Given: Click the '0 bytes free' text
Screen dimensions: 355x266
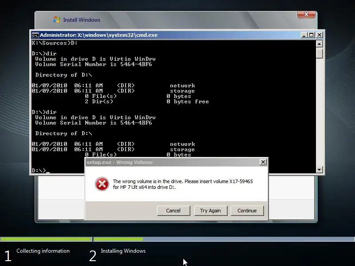Looking at the screenshot, I should (x=188, y=102).
